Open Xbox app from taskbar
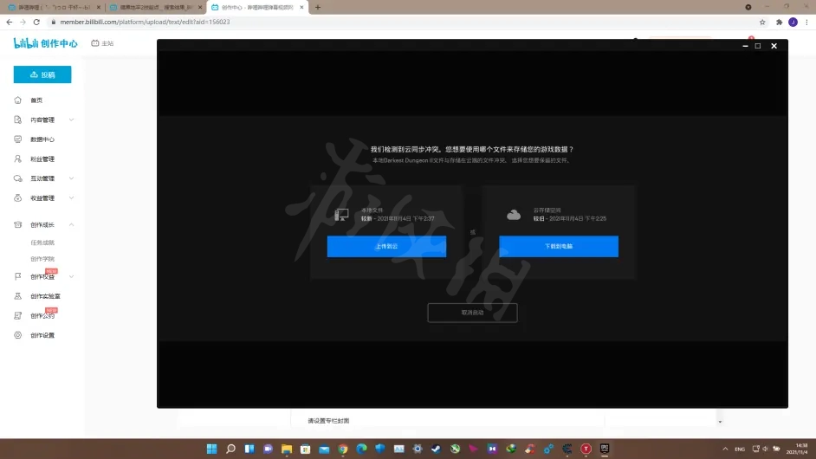The image size is (816, 459). click(x=455, y=449)
